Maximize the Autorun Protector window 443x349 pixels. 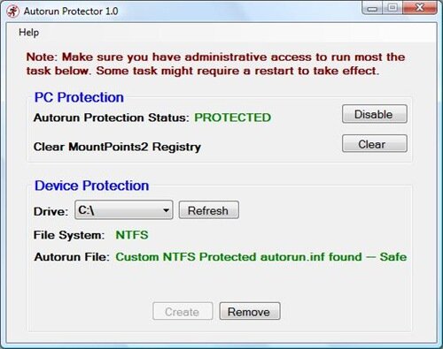tap(392, 8)
